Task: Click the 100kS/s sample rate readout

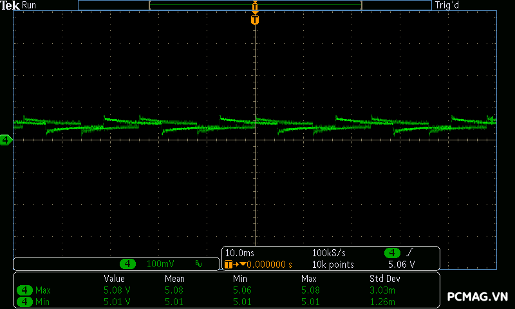Action: point(330,252)
